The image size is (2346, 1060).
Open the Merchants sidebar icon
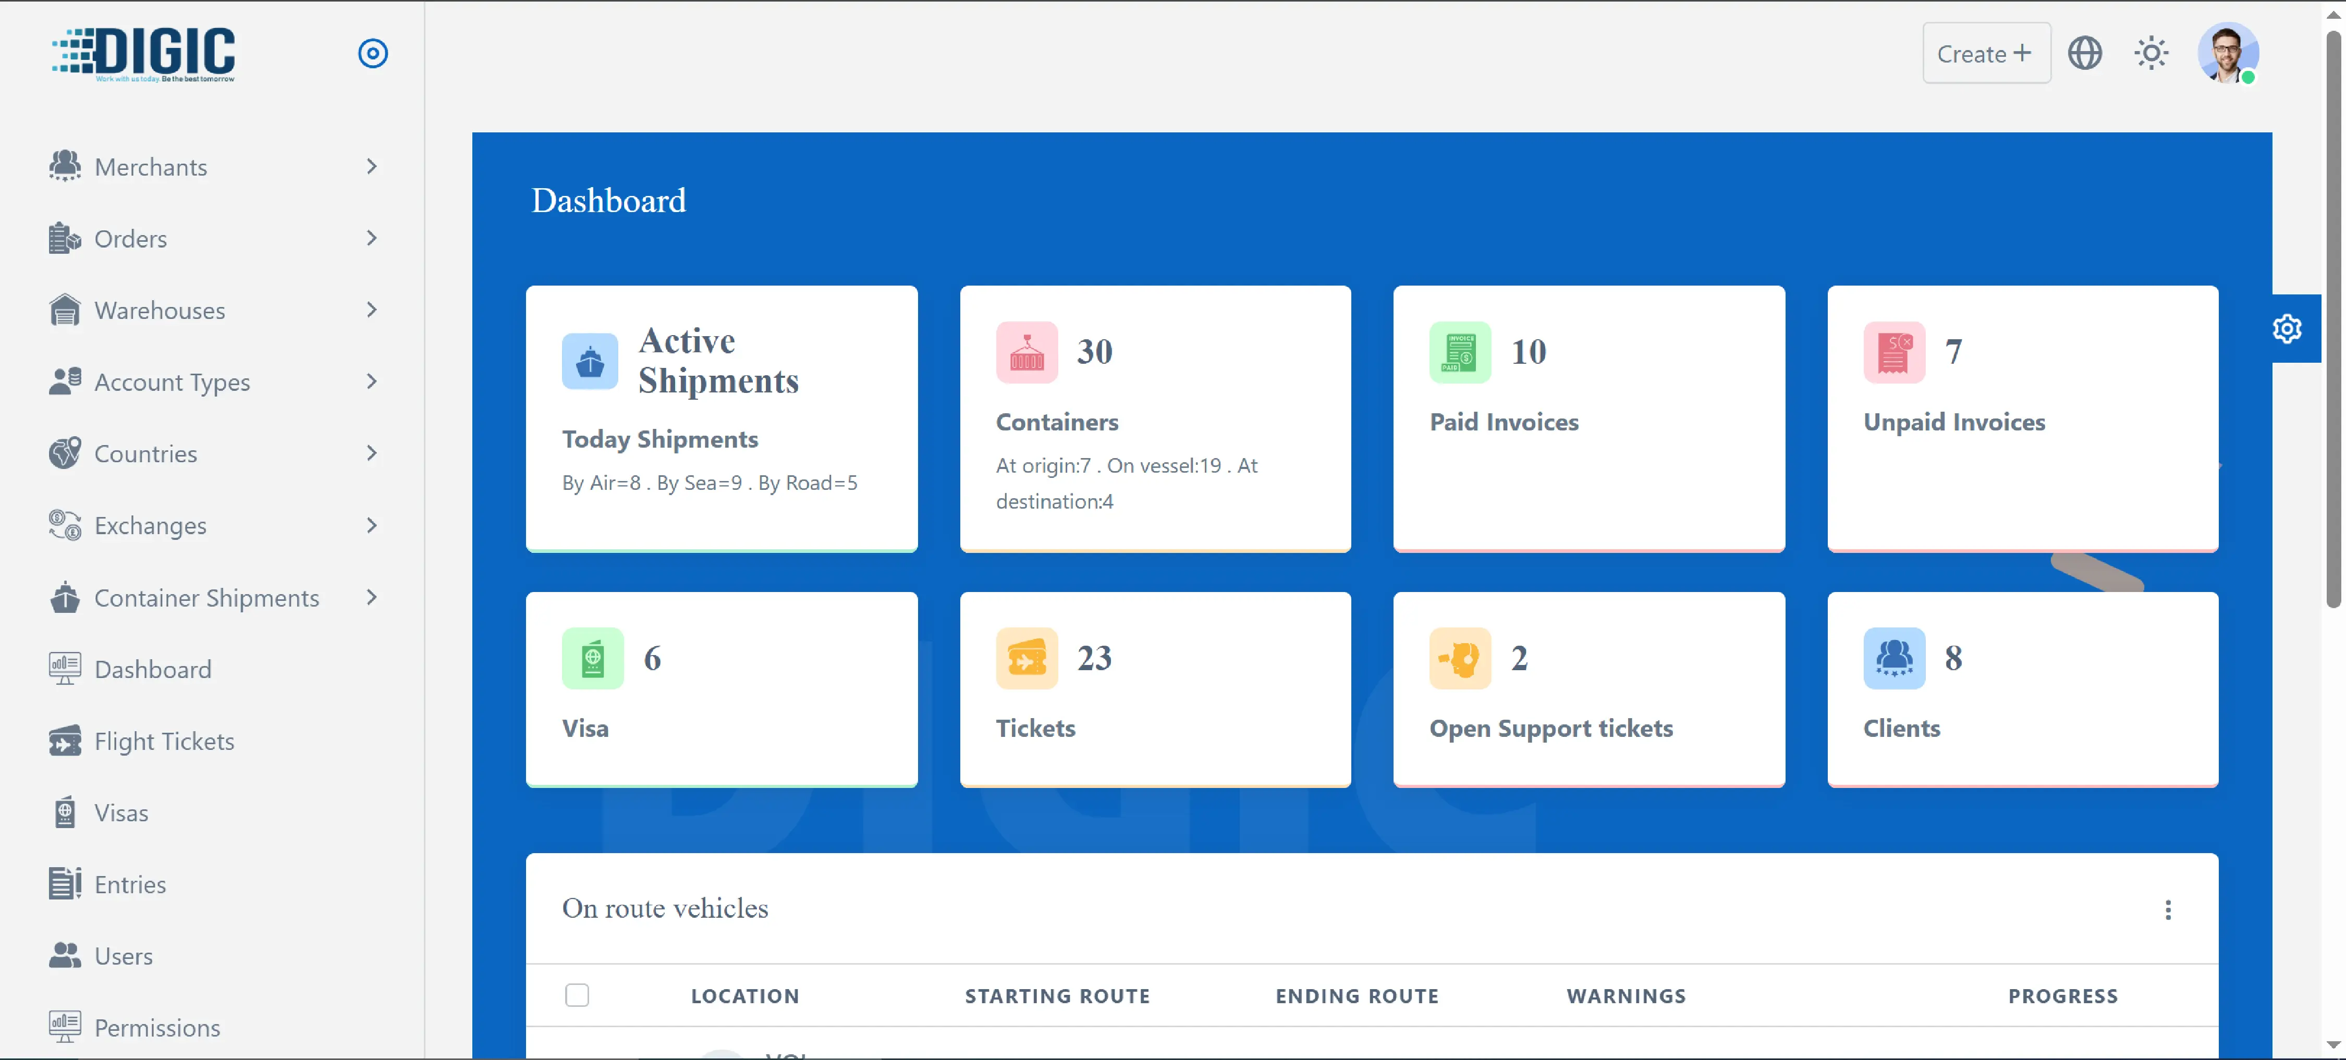tap(64, 167)
